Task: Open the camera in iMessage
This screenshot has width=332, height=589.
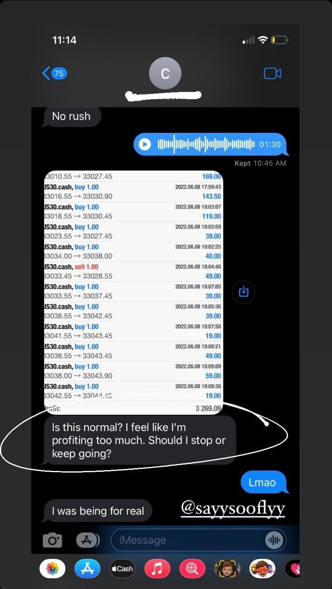Action: pos(53,540)
